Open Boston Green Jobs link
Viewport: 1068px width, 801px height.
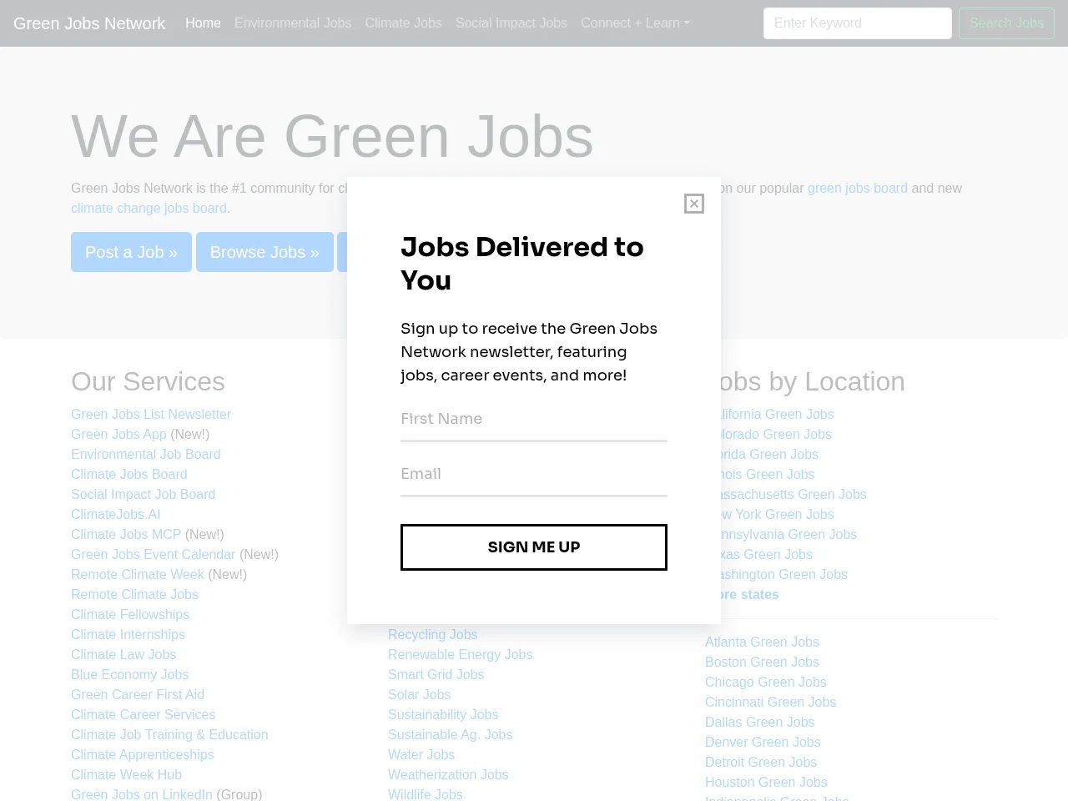pos(762,662)
